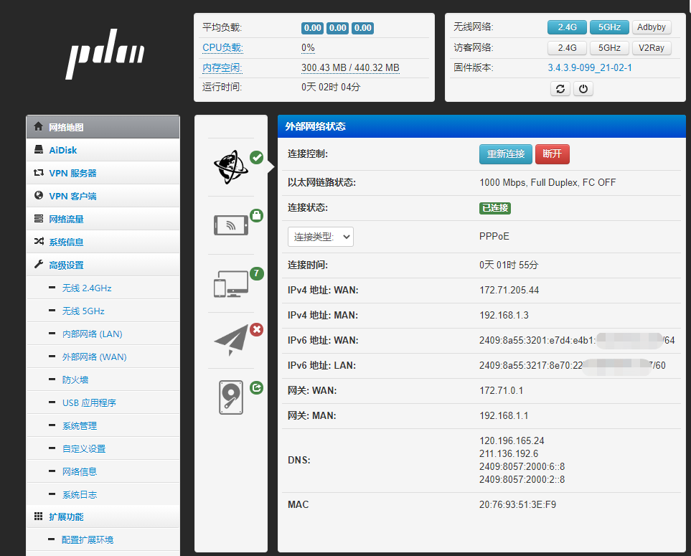
Task: Expand the 扩展功能 section
Action: pos(66,517)
